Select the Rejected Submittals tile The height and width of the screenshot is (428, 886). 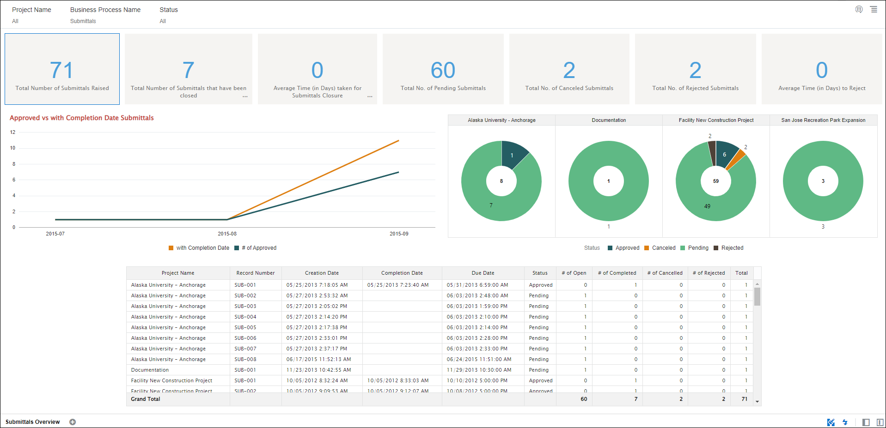696,69
